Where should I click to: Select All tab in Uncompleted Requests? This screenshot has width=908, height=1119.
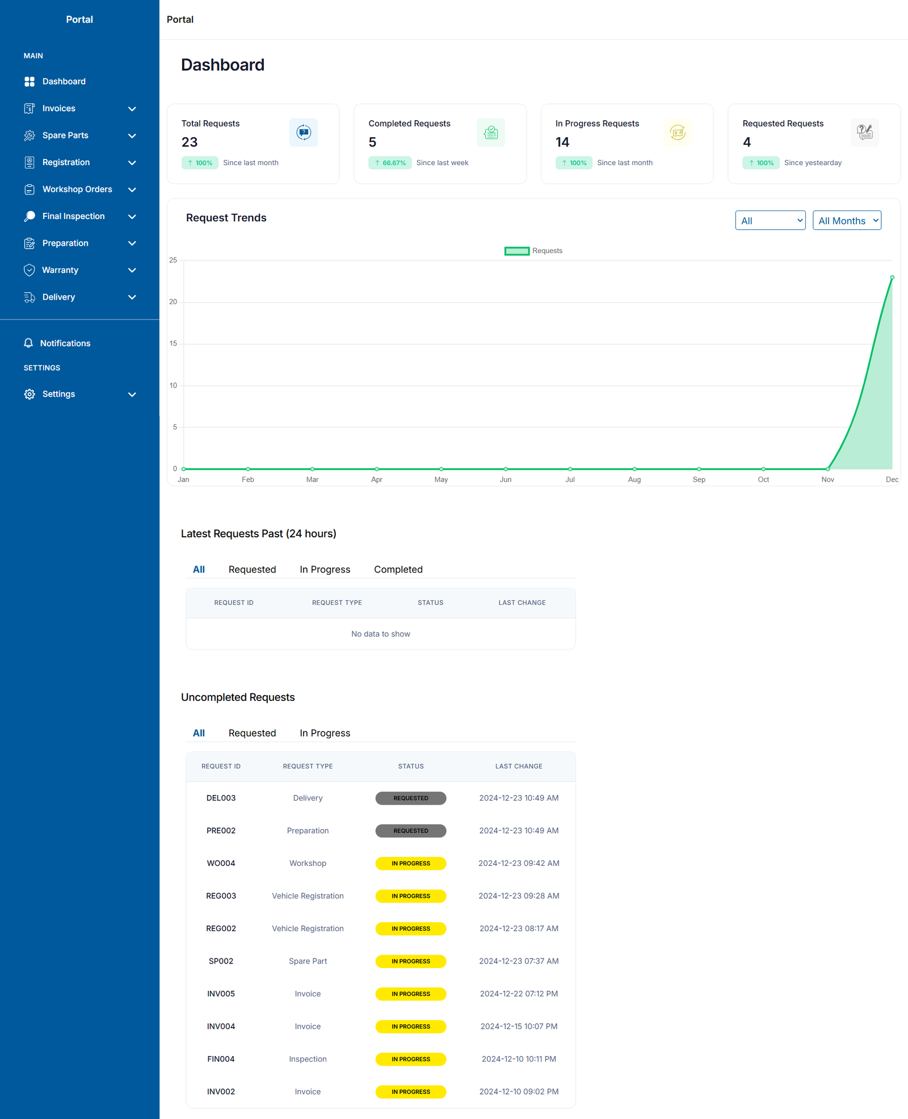(199, 733)
